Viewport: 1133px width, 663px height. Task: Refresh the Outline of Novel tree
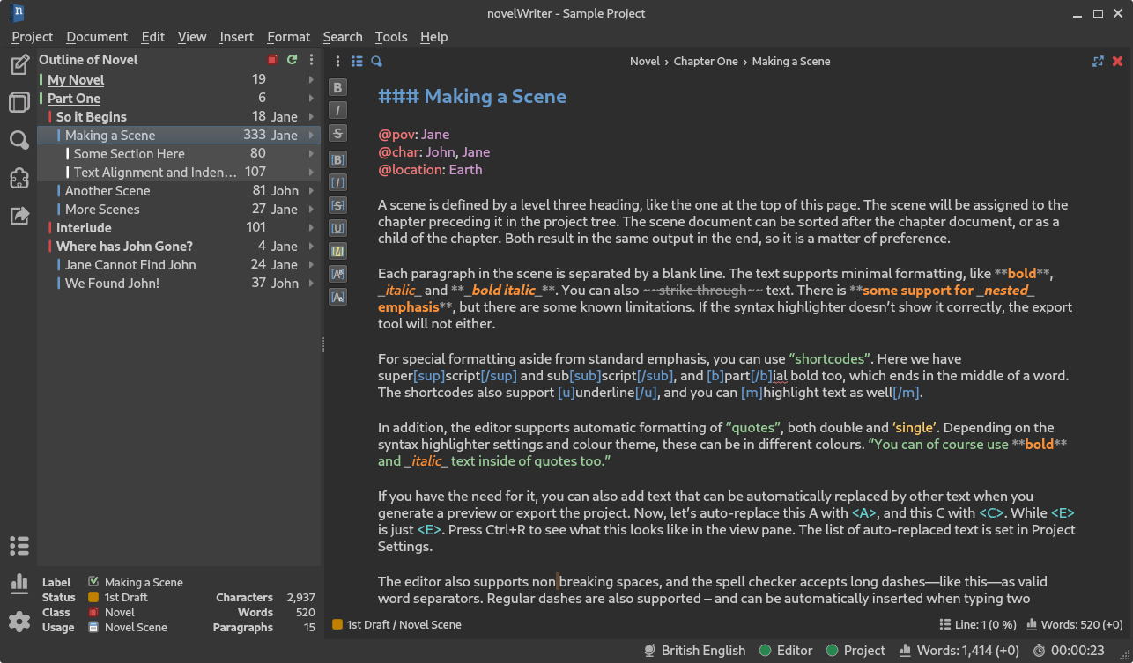click(x=292, y=60)
